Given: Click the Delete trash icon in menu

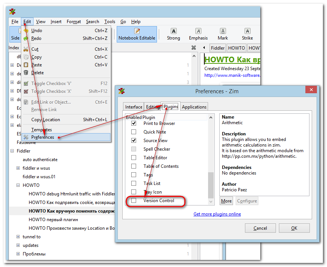Looking at the screenshot, I should [x=26, y=73].
